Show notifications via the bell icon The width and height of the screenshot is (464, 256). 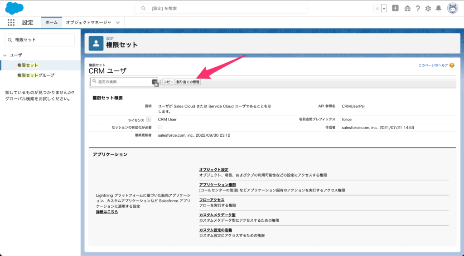point(438,9)
